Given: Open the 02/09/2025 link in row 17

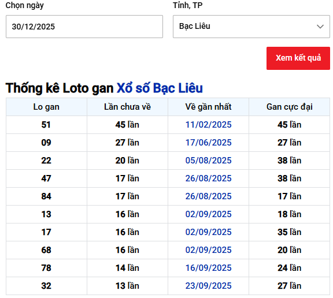Looking at the screenshot, I should pyautogui.click(x=208, y=232).
